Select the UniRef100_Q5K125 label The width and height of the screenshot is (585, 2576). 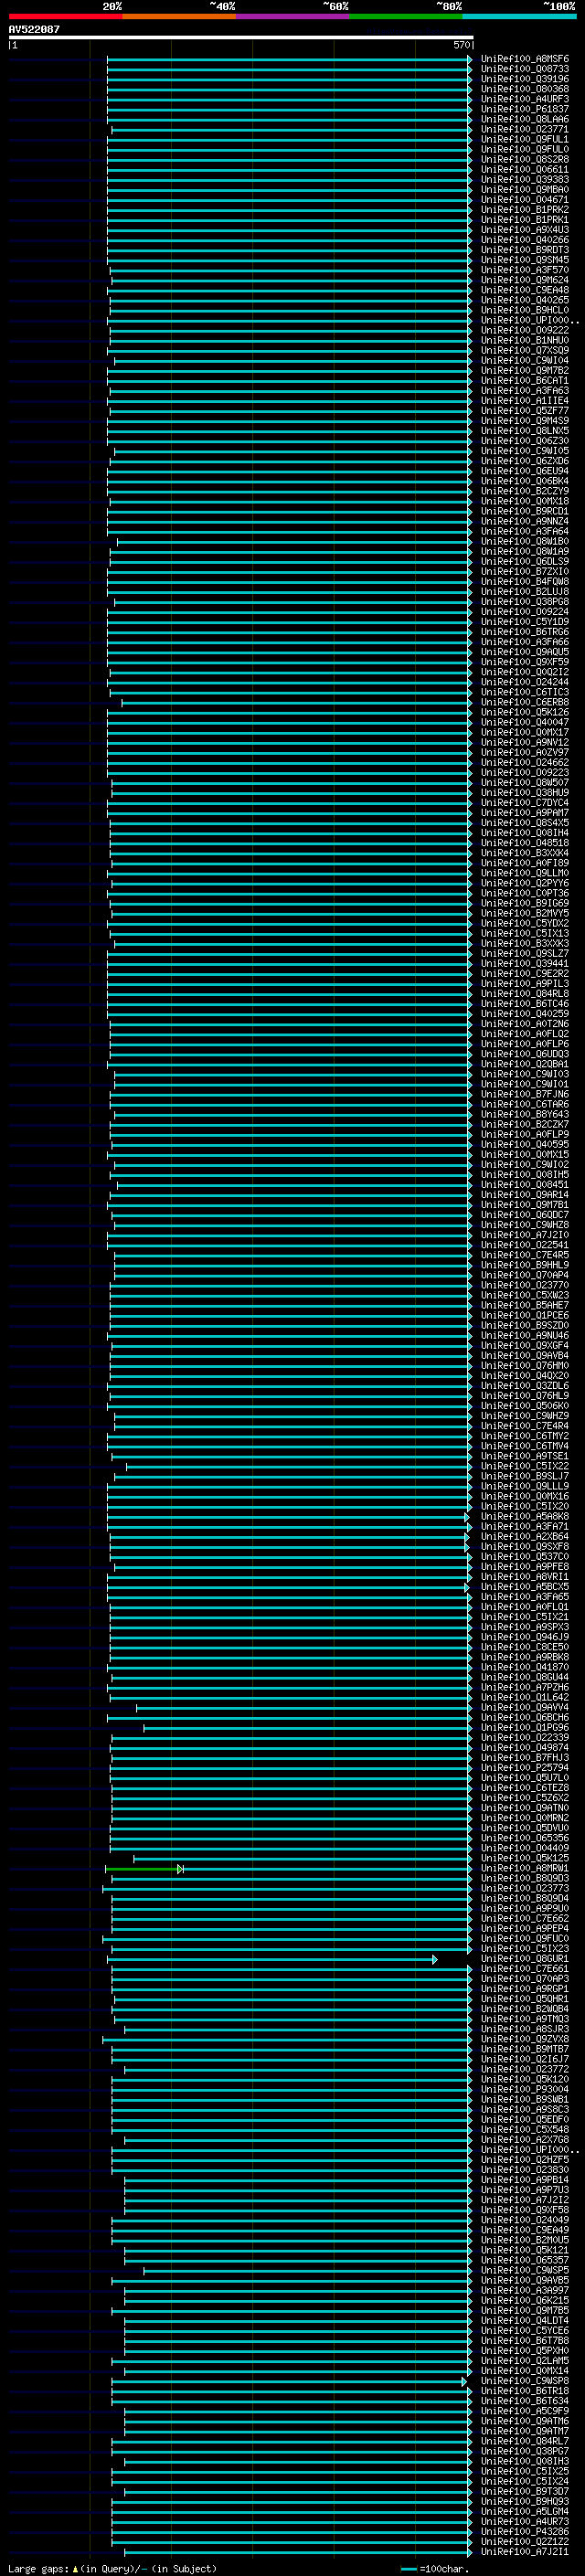(x=525, y=1858)
